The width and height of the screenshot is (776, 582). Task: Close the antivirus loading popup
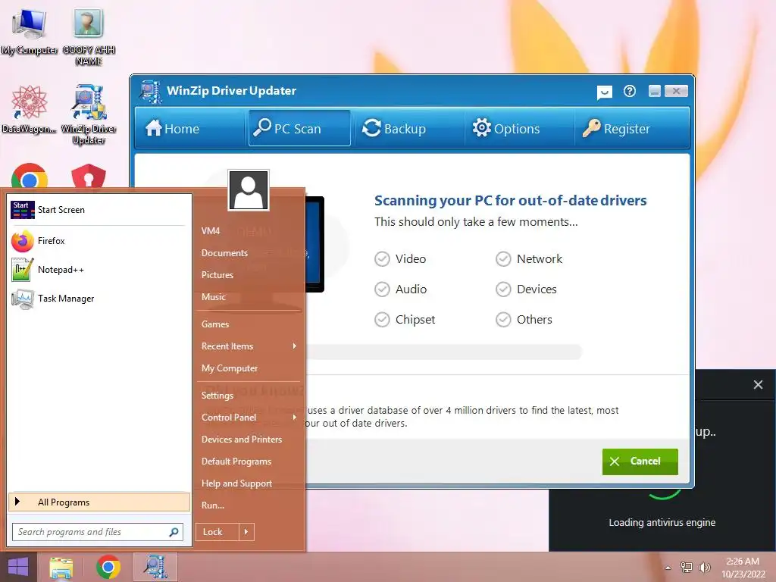pos(758,384)
